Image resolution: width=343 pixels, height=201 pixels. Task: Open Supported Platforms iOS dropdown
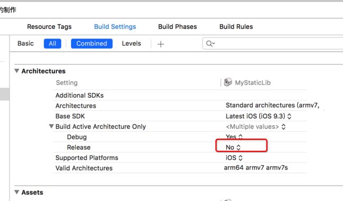[x=234, y=158]
